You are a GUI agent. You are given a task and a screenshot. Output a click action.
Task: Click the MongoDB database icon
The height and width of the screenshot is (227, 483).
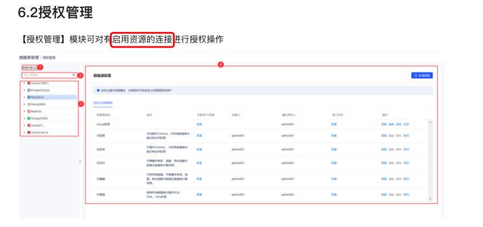(x=29, y=118)
